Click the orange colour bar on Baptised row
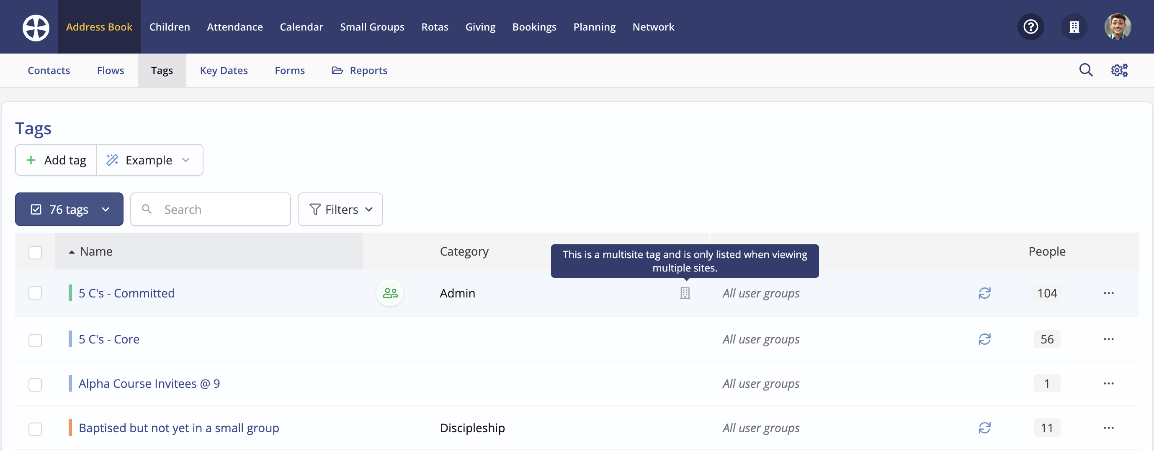The width and height of the screenshot is (1154, 451). click(x=70, y=428)
